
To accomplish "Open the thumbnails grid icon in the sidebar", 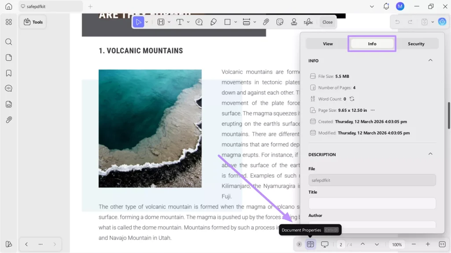I will click(9, 22).
